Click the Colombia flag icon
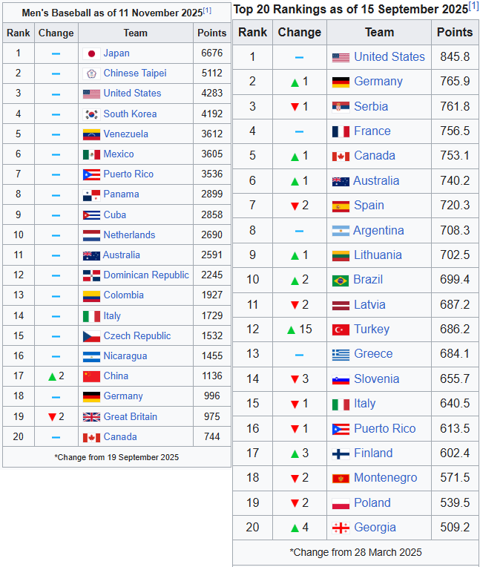 [91, 296]
